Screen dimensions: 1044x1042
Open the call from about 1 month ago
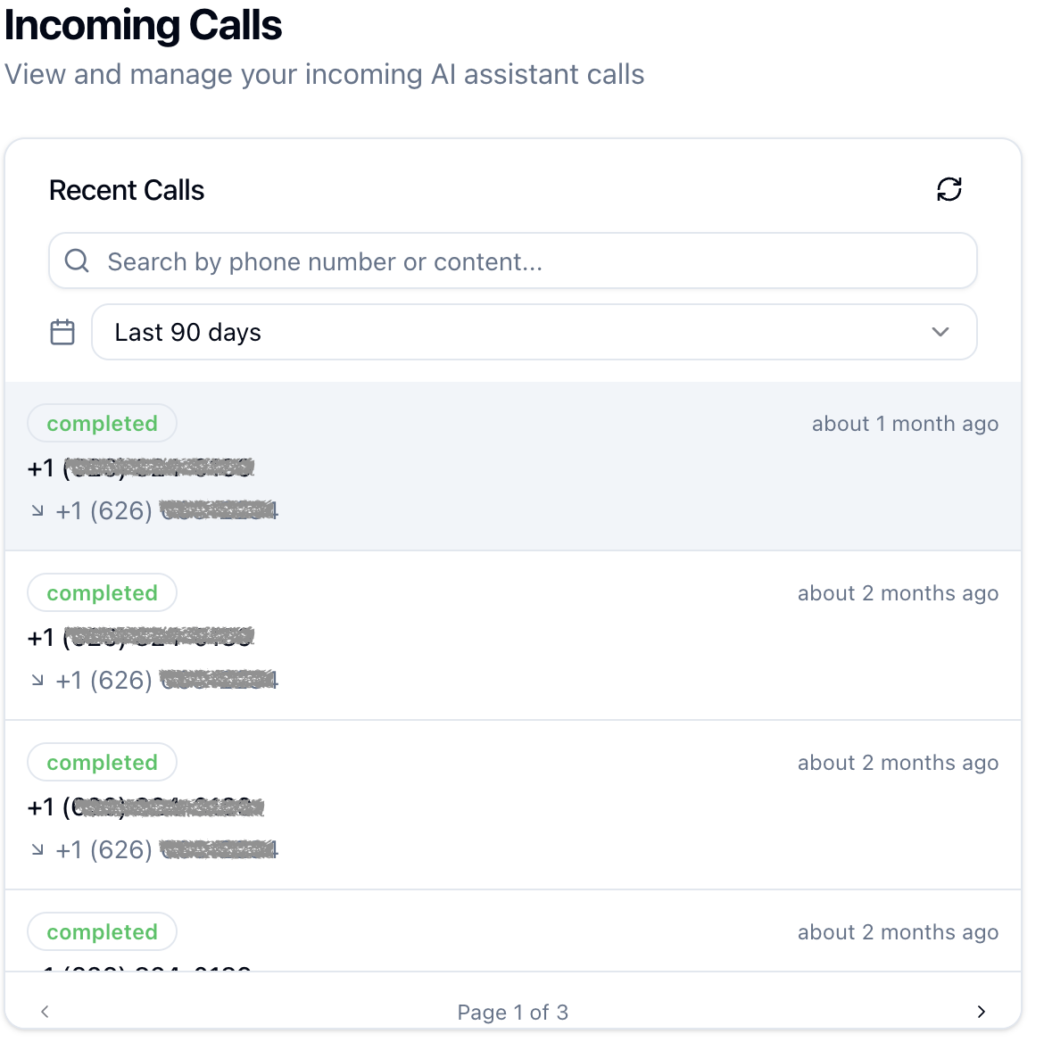pos(513,466)
